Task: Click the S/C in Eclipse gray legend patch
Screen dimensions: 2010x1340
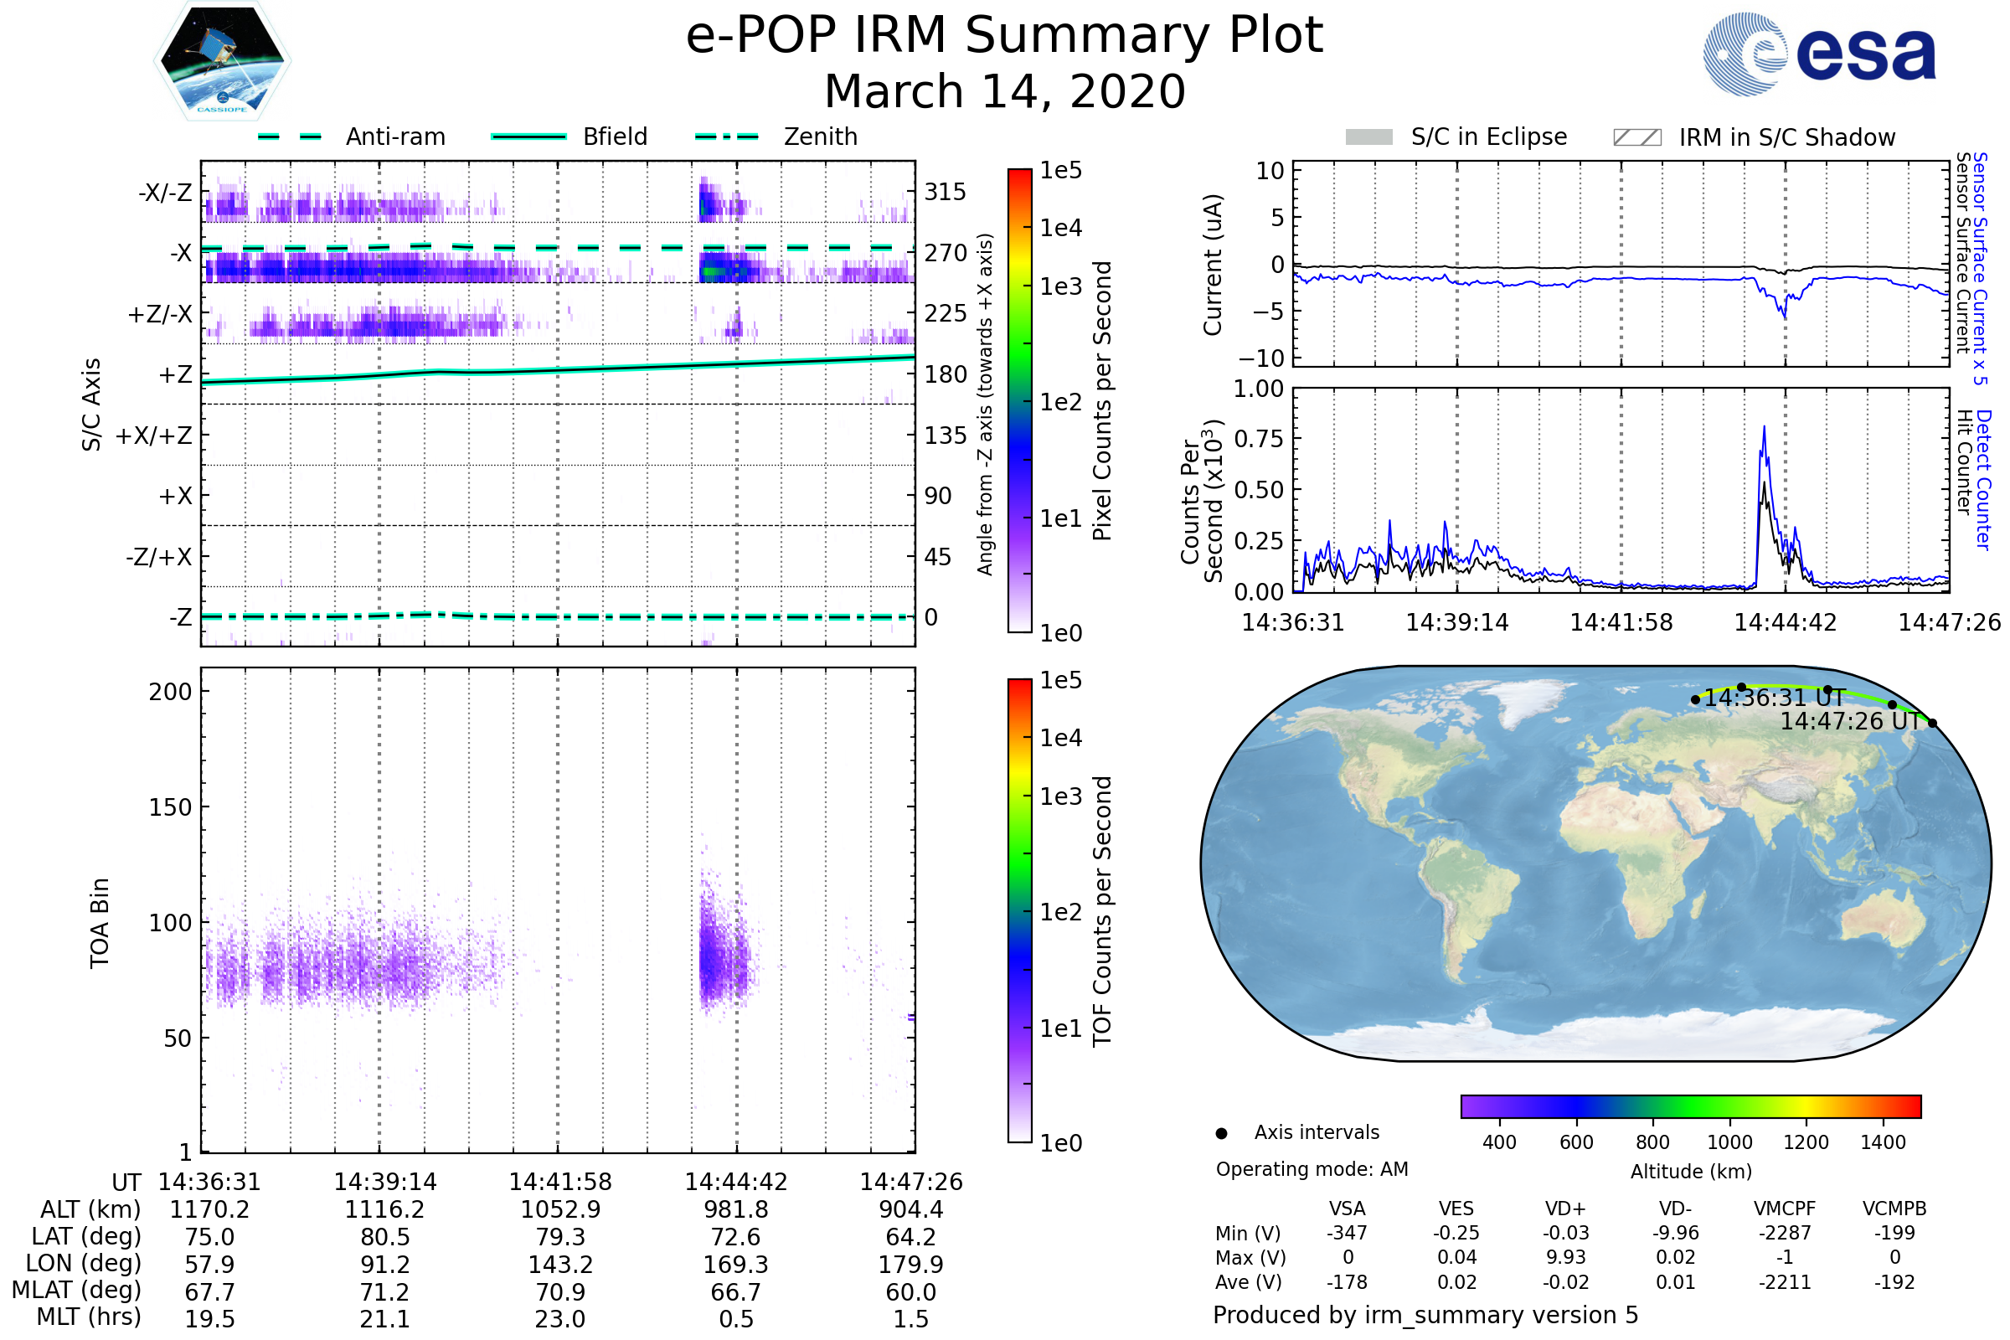Action: tap(1368, 137)
